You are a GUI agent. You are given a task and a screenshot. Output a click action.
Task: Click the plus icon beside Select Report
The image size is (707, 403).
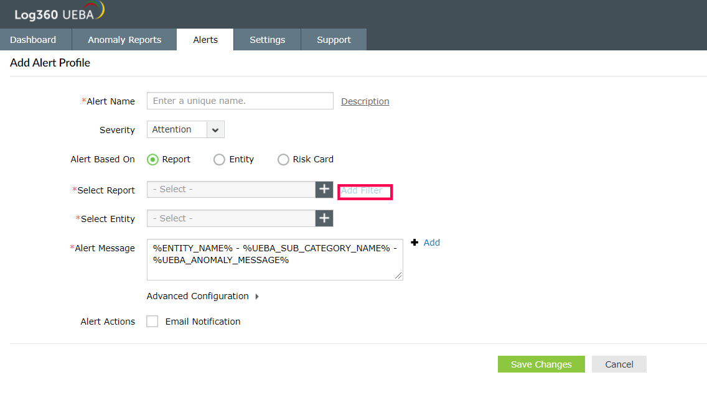click(x=324, y=189)
